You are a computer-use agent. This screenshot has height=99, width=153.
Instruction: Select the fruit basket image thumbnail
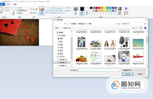tap(81, 58)
